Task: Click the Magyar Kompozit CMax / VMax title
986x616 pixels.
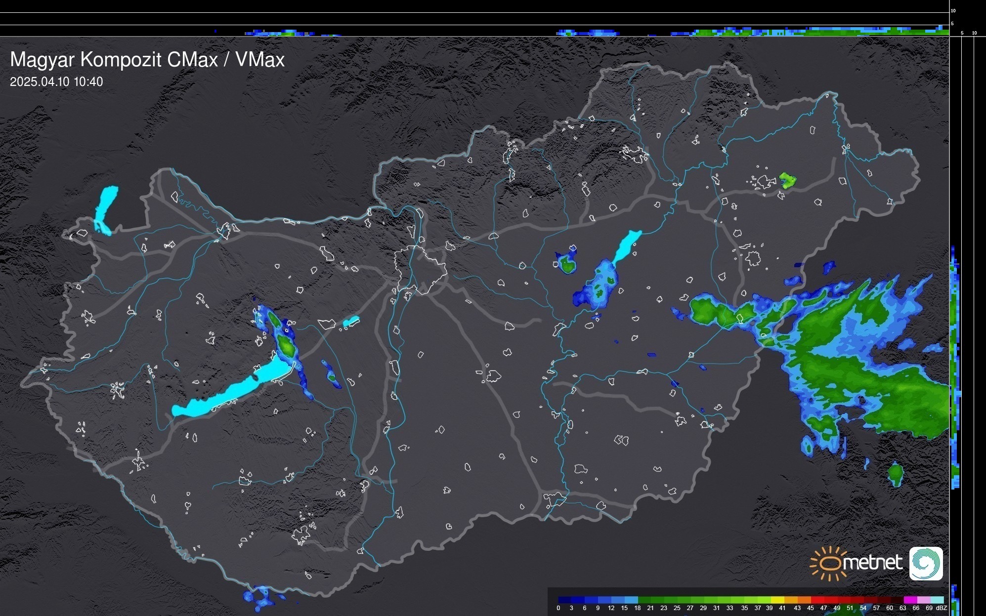Action: (x=147, y=60)
